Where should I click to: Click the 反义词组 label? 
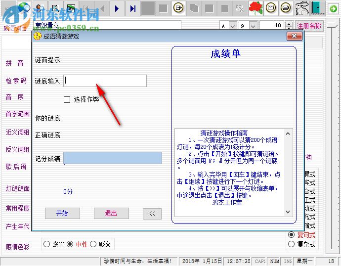point(18,149)
